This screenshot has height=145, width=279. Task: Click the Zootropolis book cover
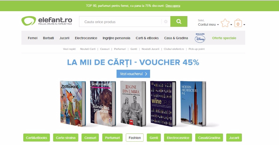tap(73, 103)
